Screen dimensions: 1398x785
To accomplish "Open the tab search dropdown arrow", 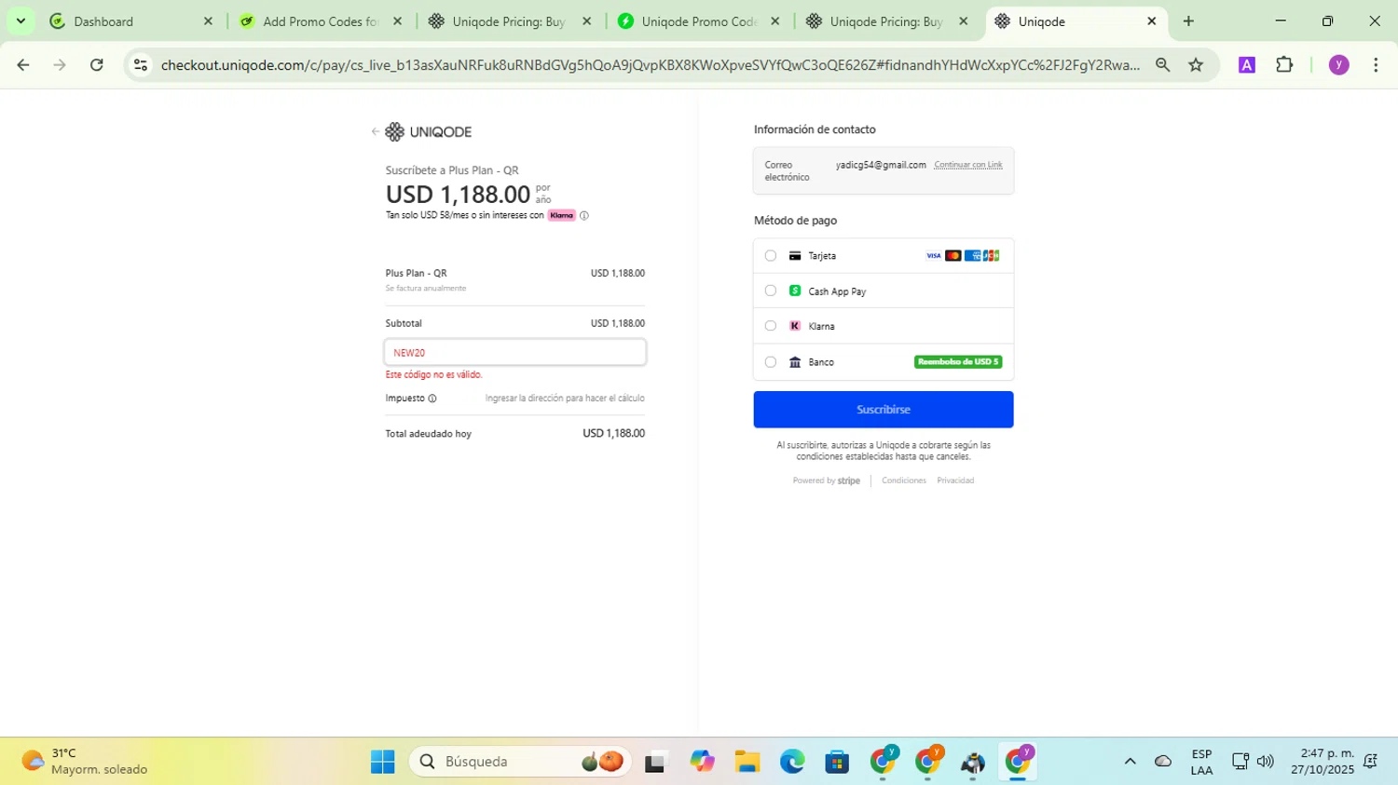I will tap(21, 20).
